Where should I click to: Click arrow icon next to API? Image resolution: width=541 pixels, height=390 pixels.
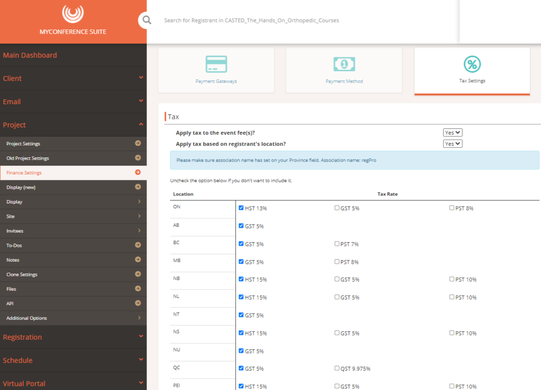138,303
